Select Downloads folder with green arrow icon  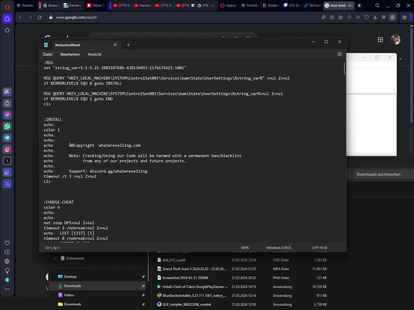72,286
